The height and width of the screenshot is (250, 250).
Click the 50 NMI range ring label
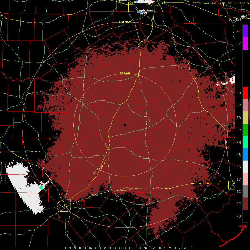pyautogui.click(x=125, y=74)
